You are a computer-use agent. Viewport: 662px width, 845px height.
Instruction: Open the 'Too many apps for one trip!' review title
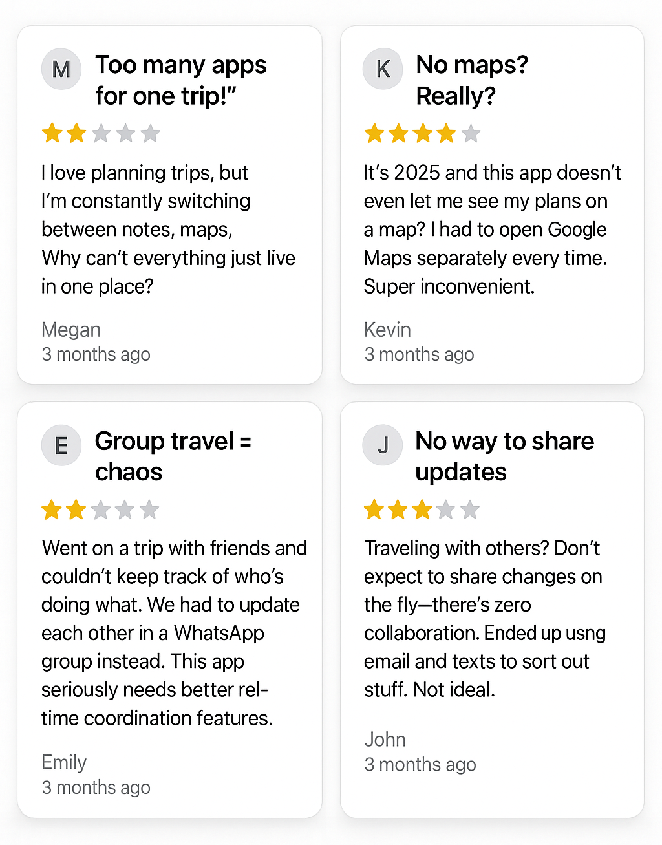(181, 80)
